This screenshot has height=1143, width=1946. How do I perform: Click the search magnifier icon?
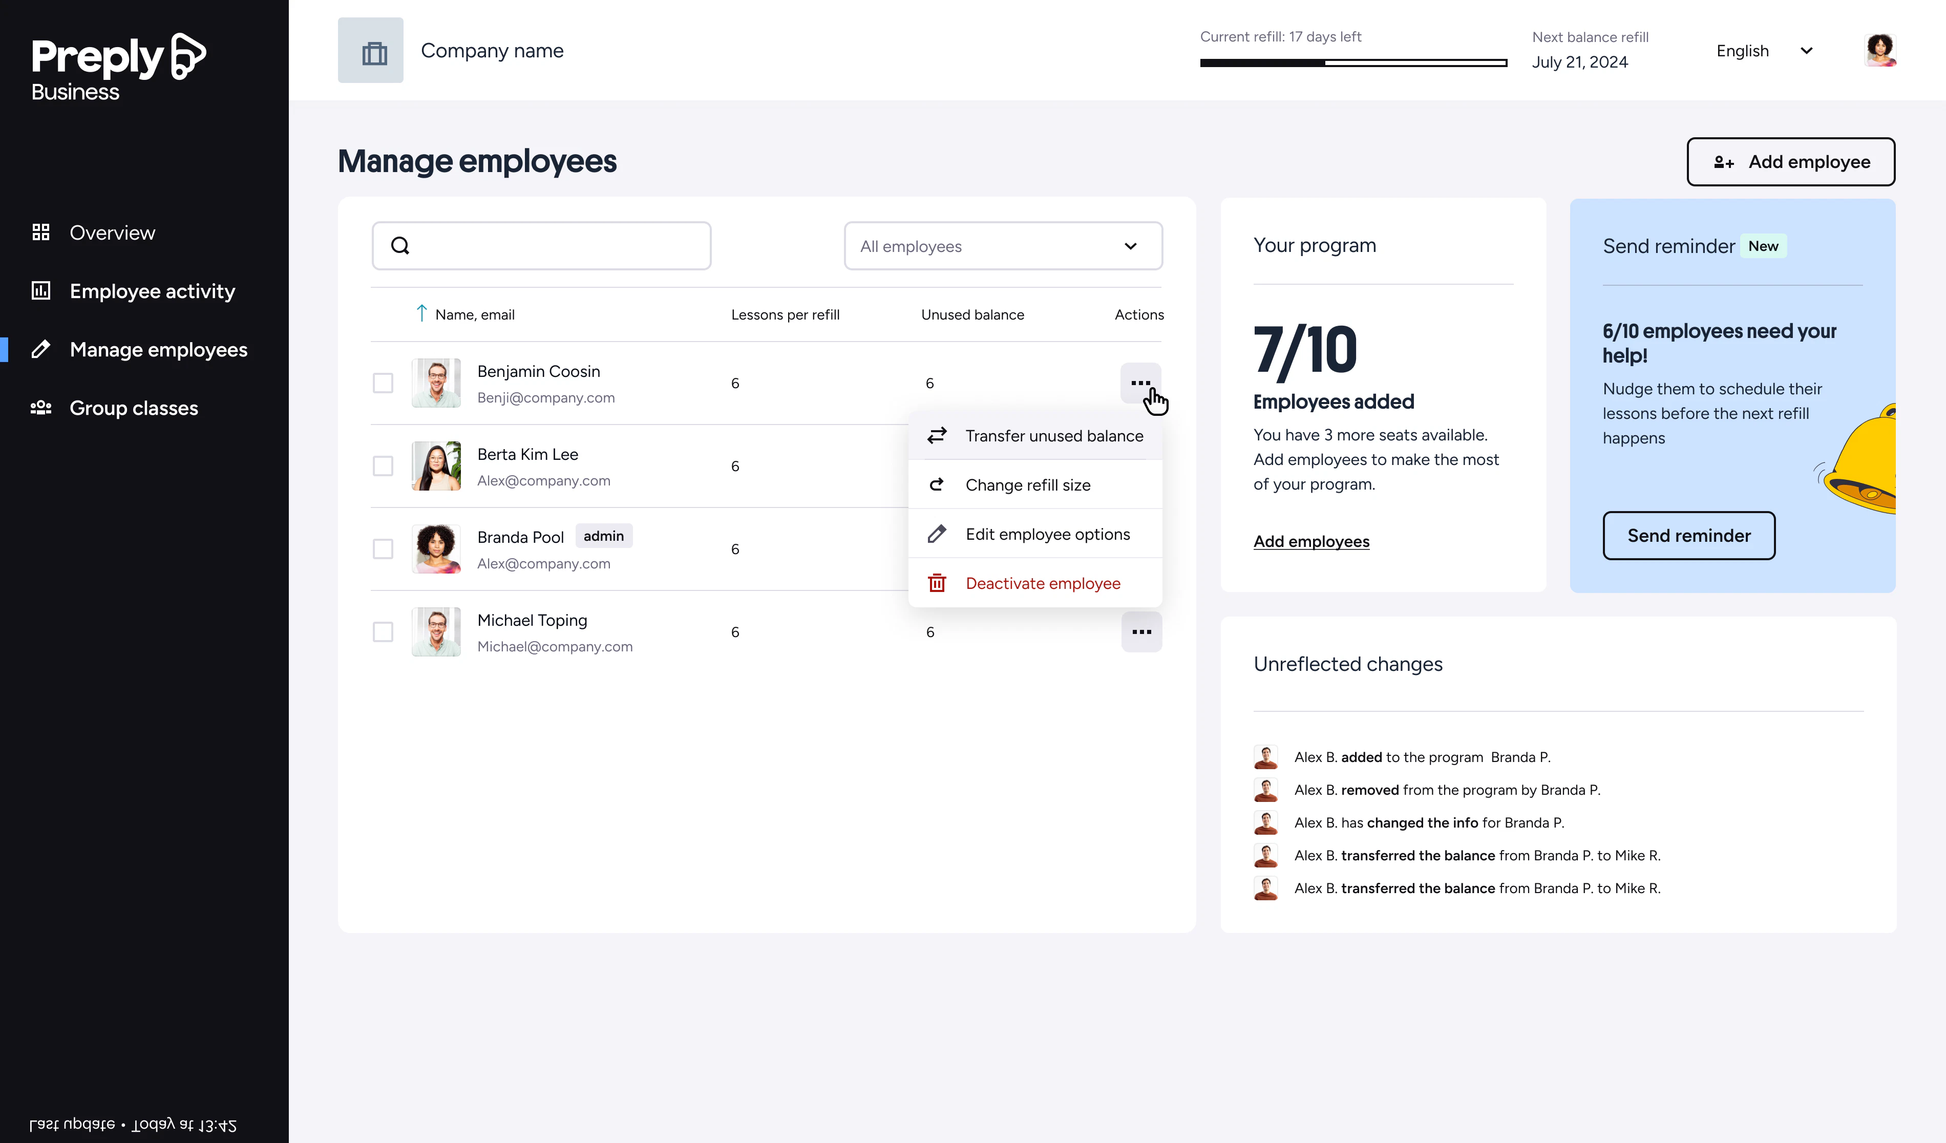tap(401, 246)
